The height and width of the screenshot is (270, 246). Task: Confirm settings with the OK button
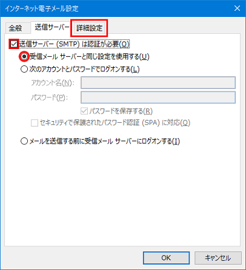(166, 258)
